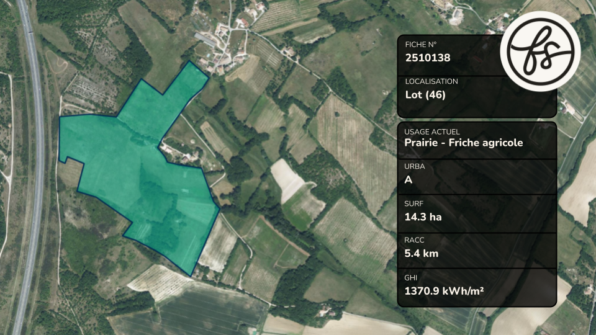Click the GHI label
The height and width of the screenshot is (335, 596).
(x=410, y=278)
